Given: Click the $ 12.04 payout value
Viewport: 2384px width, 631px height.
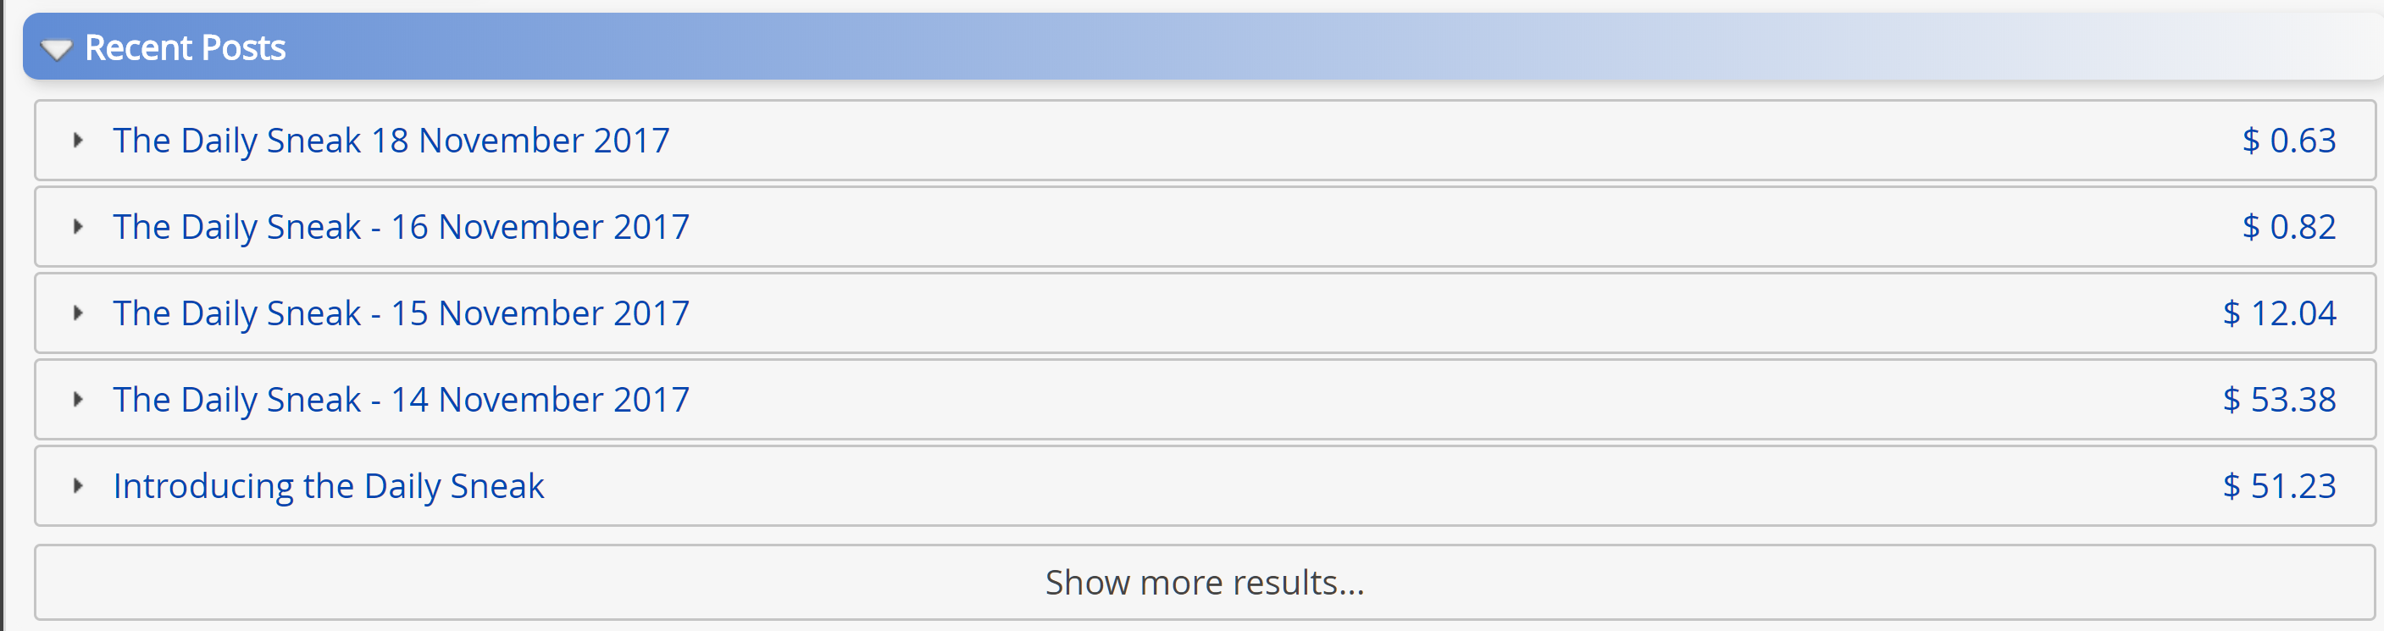Looking at the screenshot, I should point(2278,313).
